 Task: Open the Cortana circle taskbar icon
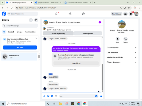(x=48, y=104)
